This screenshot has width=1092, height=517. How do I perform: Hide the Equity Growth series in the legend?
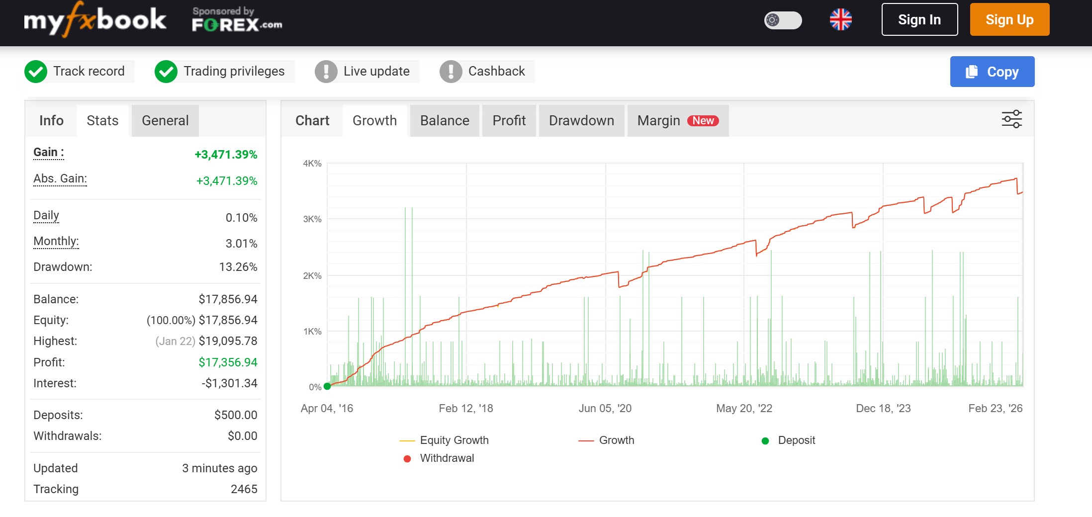454,440
